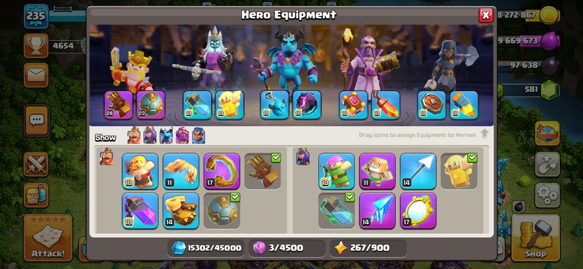Screen dimensions: 583x269
Task: Open the Shiny Ore 15302/45000 counter
Action: 206,248
